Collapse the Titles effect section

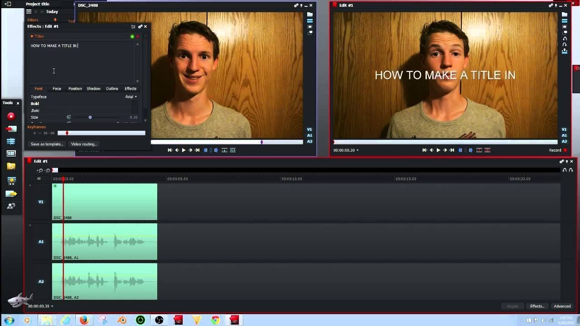click(x=32, y=36)
